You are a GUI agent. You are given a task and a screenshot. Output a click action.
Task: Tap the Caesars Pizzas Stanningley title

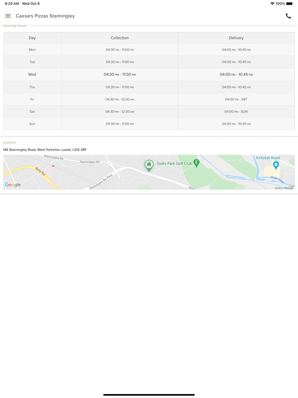tap(45, 16)
